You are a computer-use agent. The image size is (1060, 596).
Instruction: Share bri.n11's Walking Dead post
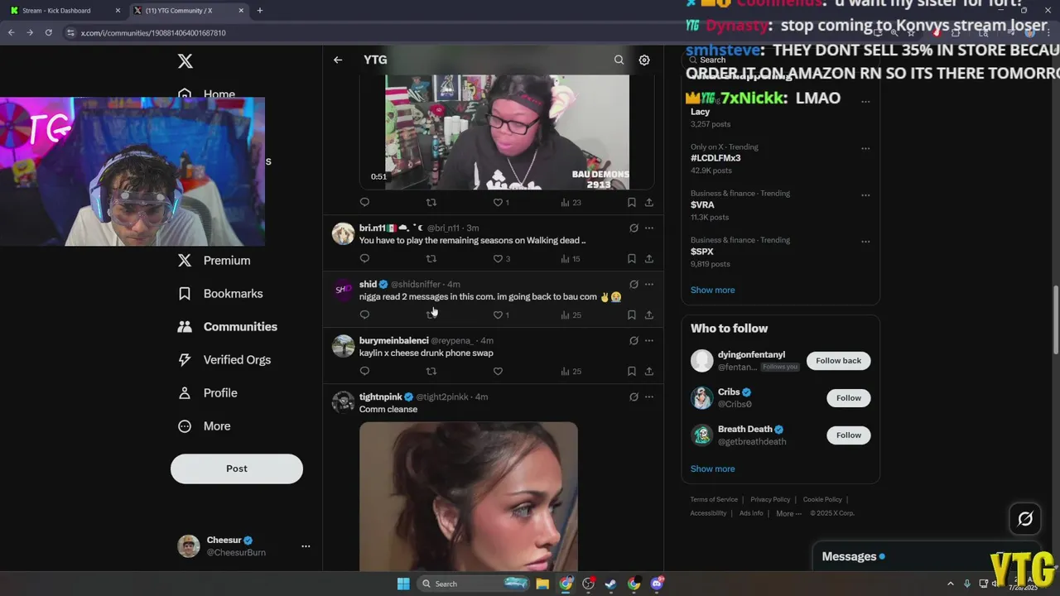pyautogui.click(x=649, y=258)
